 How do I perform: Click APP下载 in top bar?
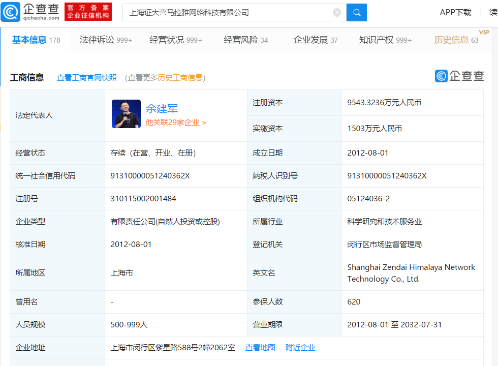click(455, 13)
